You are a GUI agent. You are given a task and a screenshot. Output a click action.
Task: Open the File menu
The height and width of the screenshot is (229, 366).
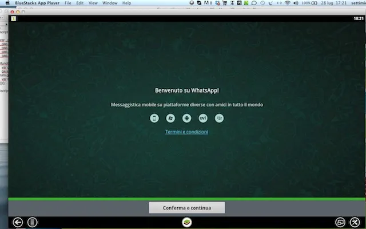click(x=67, y=3)
